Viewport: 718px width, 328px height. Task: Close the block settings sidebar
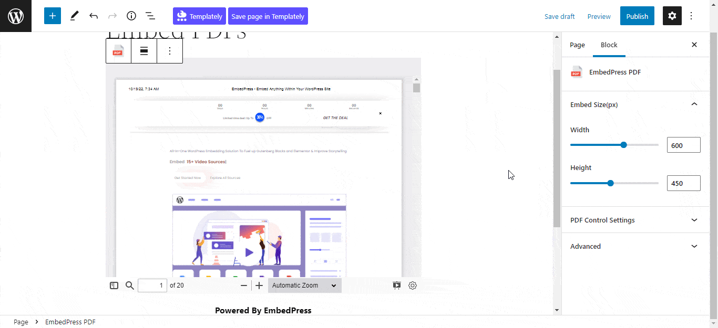[694, 45]
